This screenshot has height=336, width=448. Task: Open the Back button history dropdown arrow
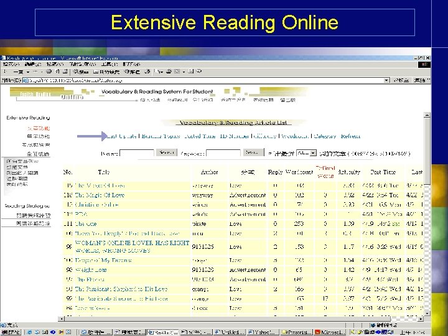28,72
